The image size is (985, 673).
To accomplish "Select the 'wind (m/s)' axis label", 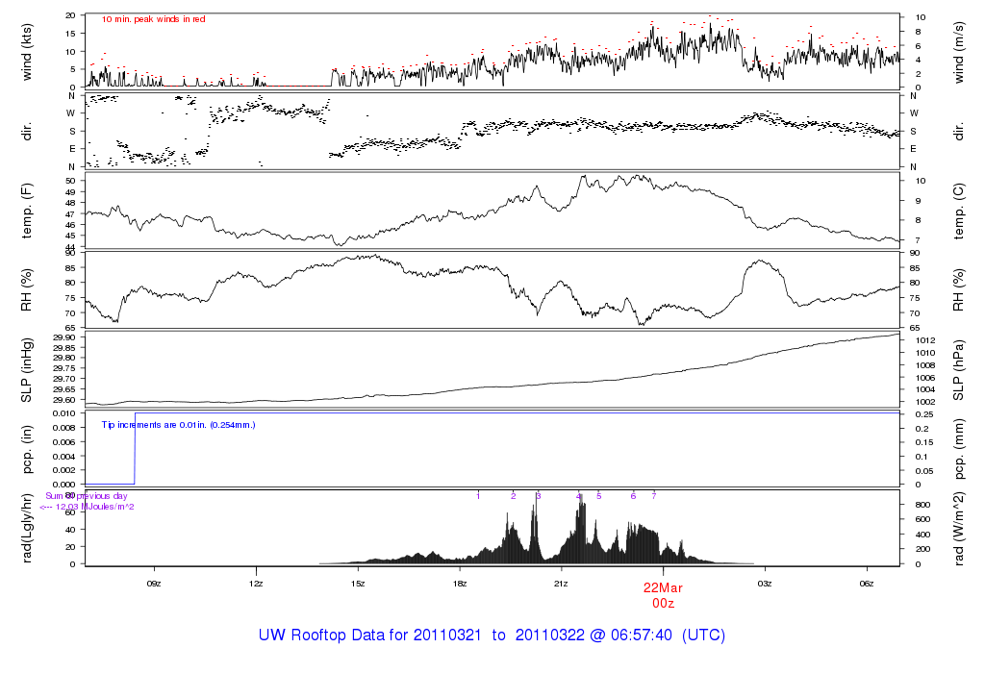I will (959, 52).
